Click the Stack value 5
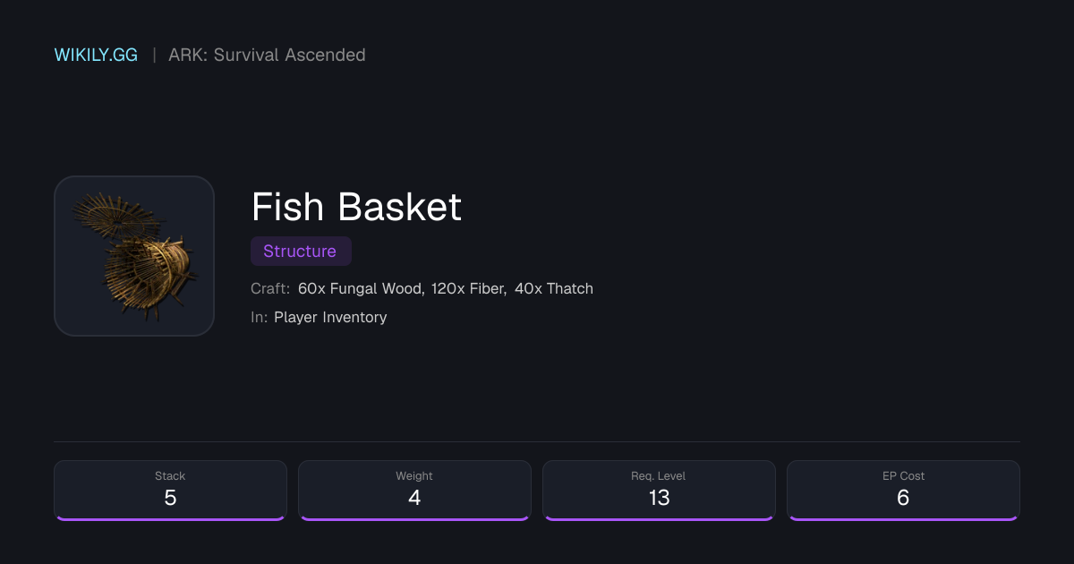 tap(170, 498)
